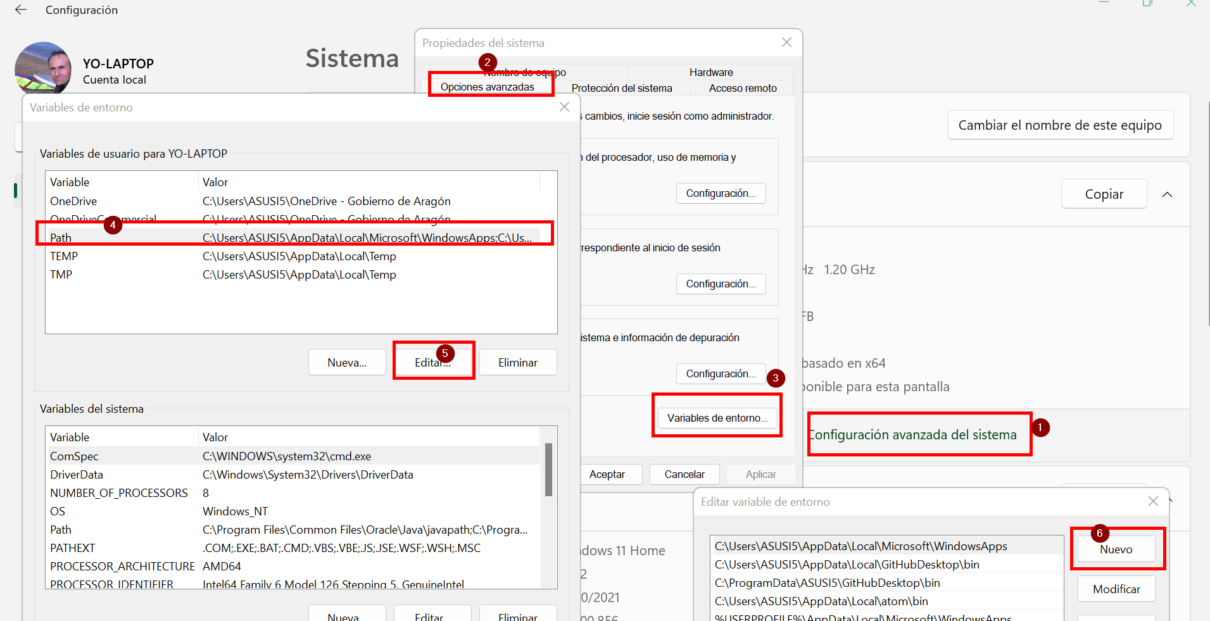Select the user Path variable row
This screenshot has width=1210, height=621.
[294, 237]
